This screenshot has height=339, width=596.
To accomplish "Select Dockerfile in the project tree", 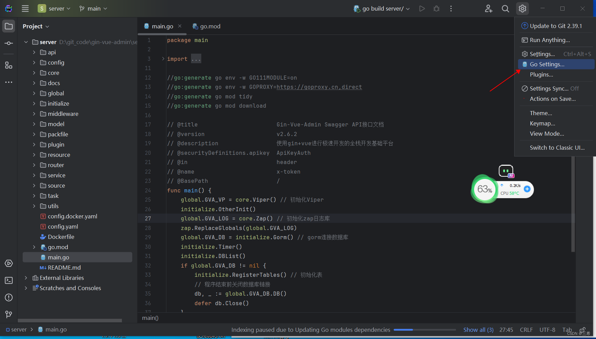I will (61, 236).
